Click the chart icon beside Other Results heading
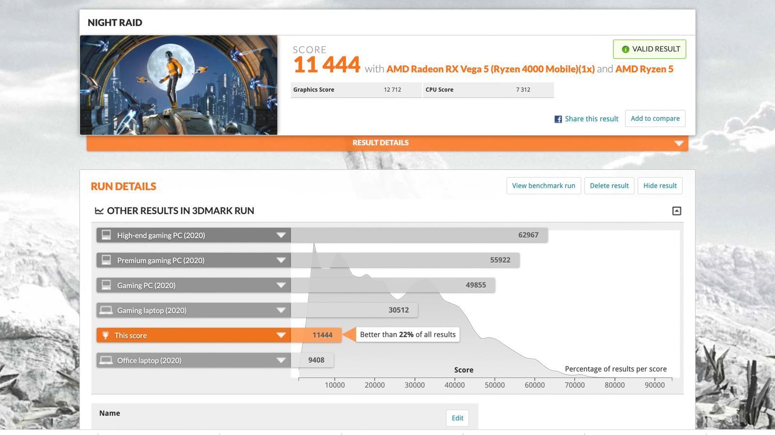 tap(99, 211)
